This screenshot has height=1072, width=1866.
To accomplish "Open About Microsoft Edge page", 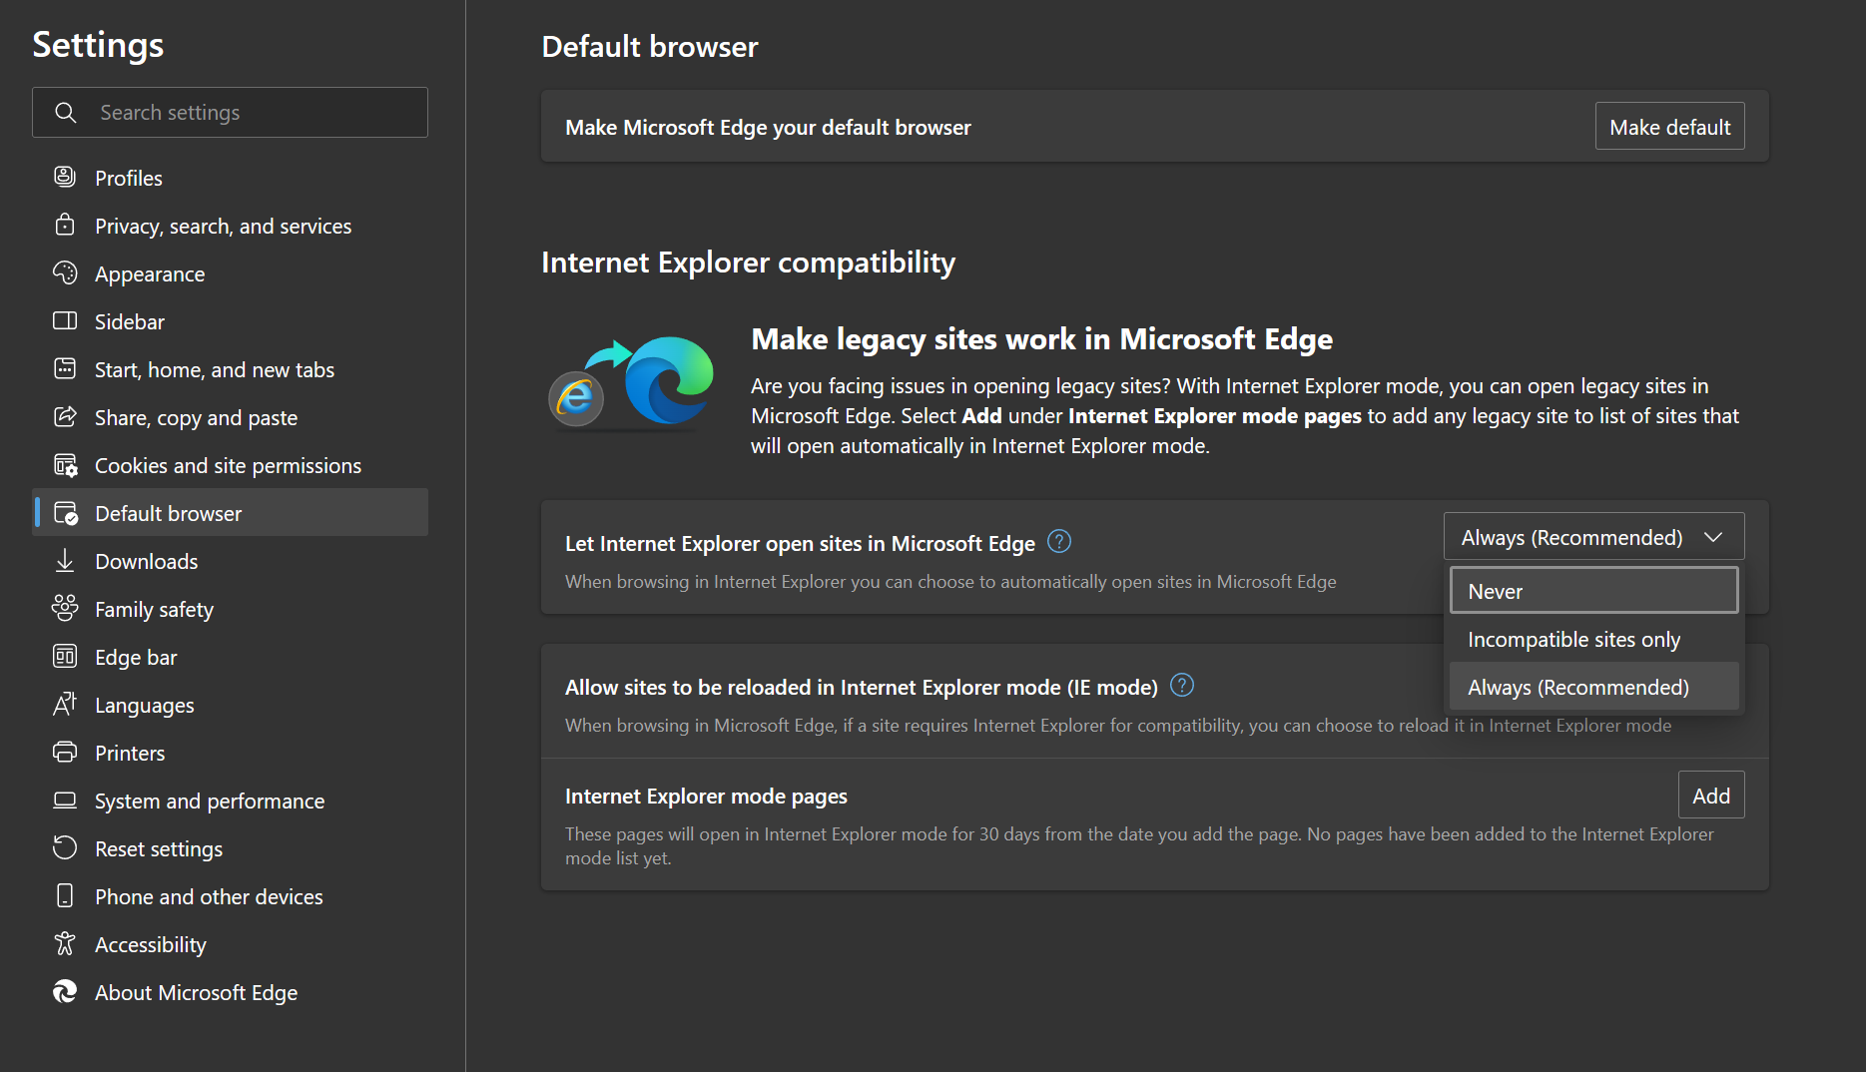I will (x=230, y=992).
